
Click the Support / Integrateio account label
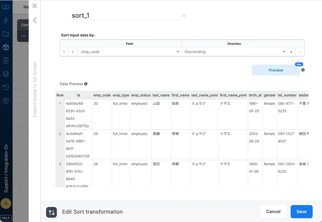click(6, 169)
